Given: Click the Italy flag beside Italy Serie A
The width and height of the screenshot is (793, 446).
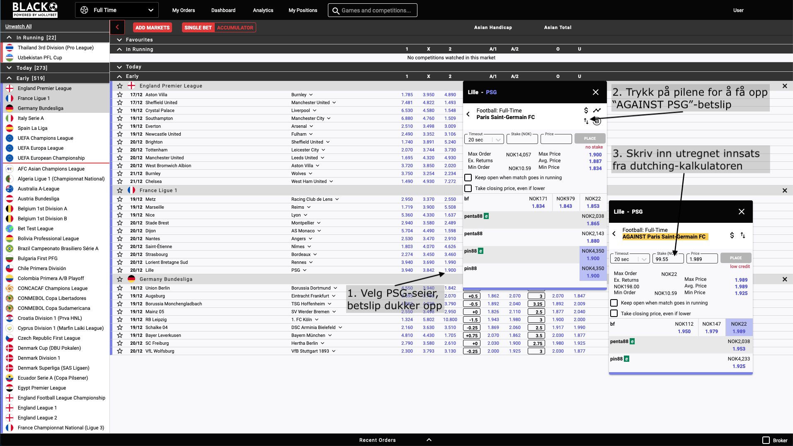Looking at the screenshot, I should coord(10,118).
